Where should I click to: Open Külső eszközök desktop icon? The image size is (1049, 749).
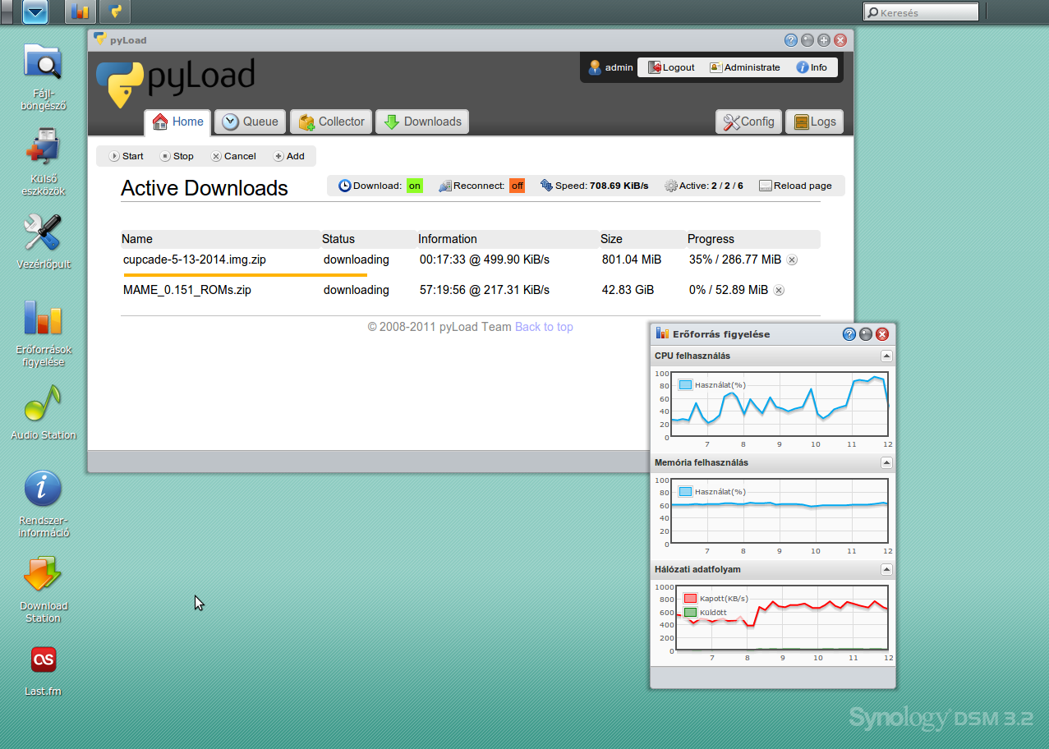pos(43,162)
